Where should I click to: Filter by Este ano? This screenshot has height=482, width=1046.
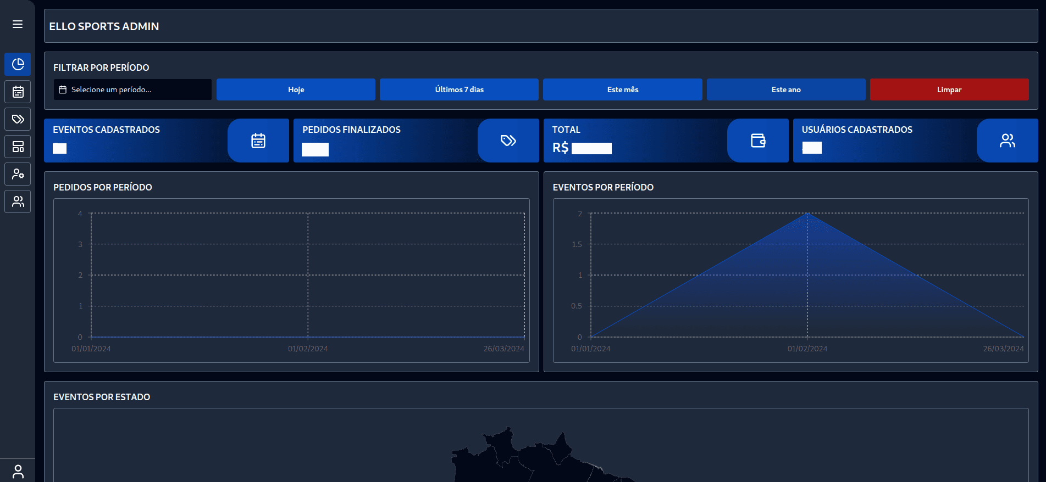tap(786, 89)
